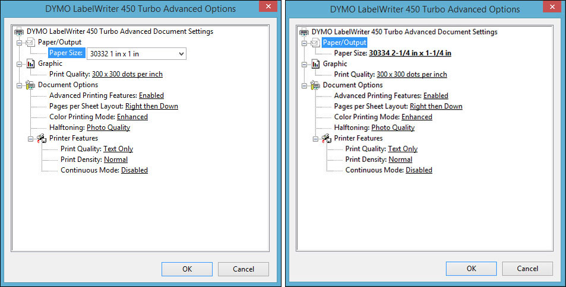The image size is (566, 287).
Task: Click Continuous Mode Disabled in left window
Action: point(134,170)
